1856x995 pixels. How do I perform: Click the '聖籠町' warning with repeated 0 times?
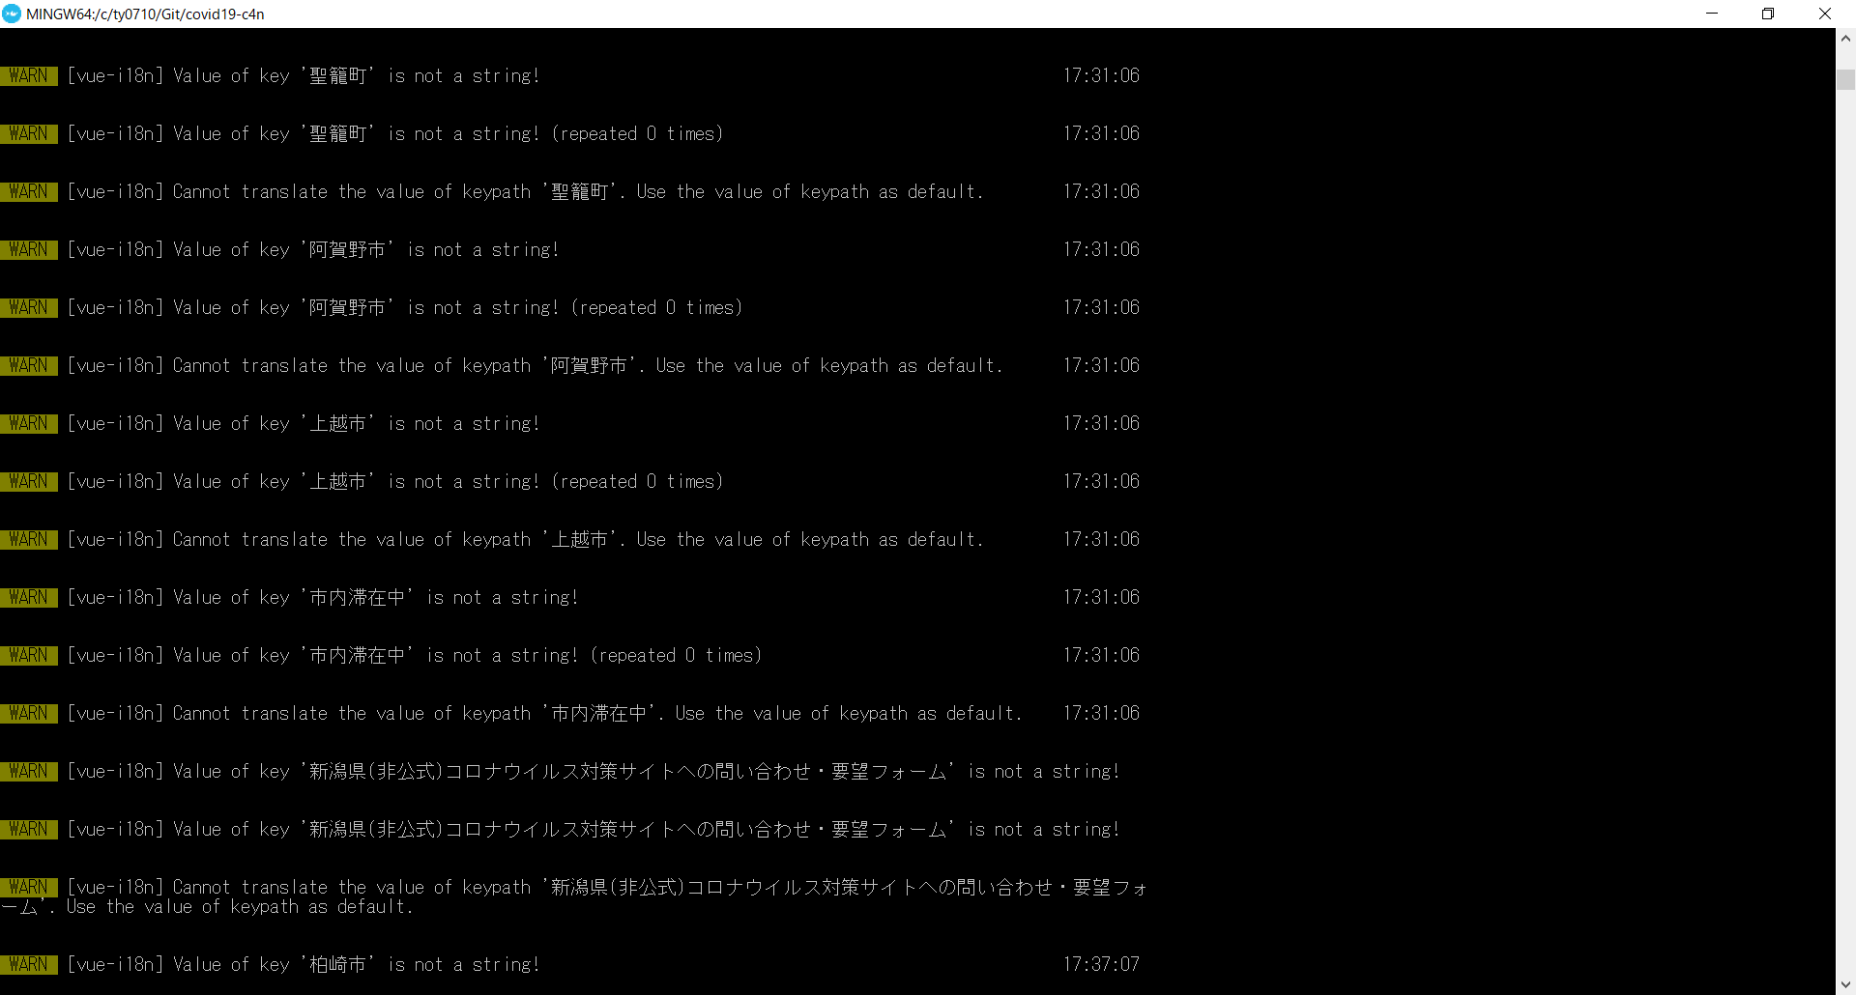click(x=395, y=133)
